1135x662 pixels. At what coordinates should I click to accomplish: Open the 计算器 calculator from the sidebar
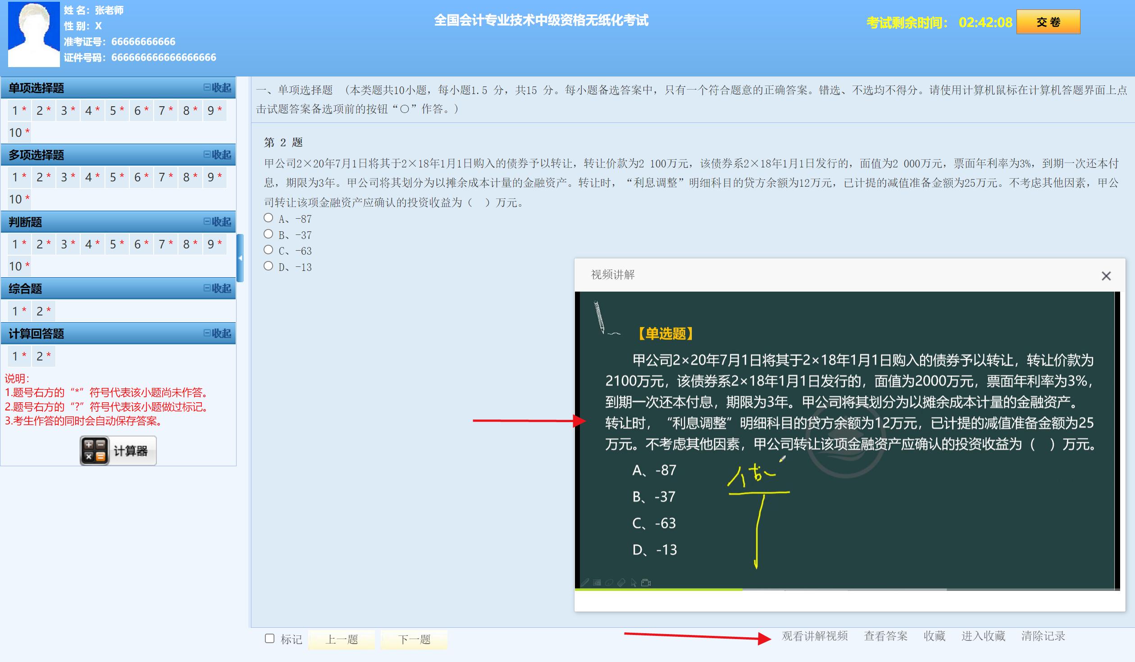click(117, 450)
